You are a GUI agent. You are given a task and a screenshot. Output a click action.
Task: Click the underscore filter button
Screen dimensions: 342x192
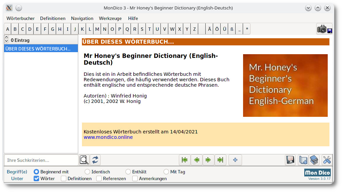[x=239, y=29]
